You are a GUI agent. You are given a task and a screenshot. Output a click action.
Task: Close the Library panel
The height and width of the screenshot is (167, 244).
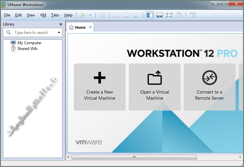point(61,25)
